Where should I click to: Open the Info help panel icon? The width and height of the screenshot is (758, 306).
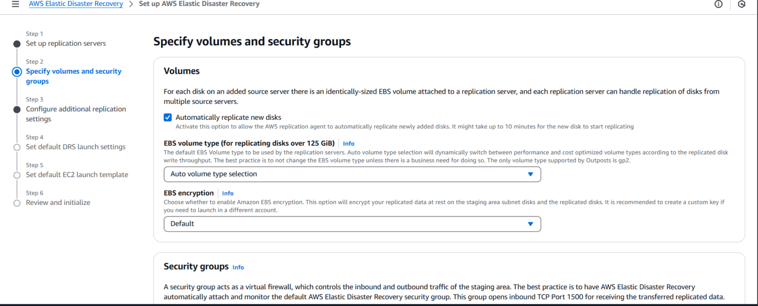(719, 4)
